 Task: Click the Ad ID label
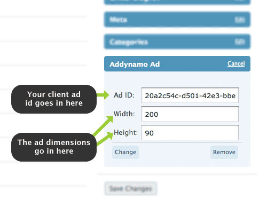(x=124, y=95)
